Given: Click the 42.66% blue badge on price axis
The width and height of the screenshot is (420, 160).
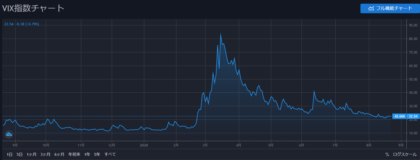Looking at the screenshot, I should tap(400, 116).
